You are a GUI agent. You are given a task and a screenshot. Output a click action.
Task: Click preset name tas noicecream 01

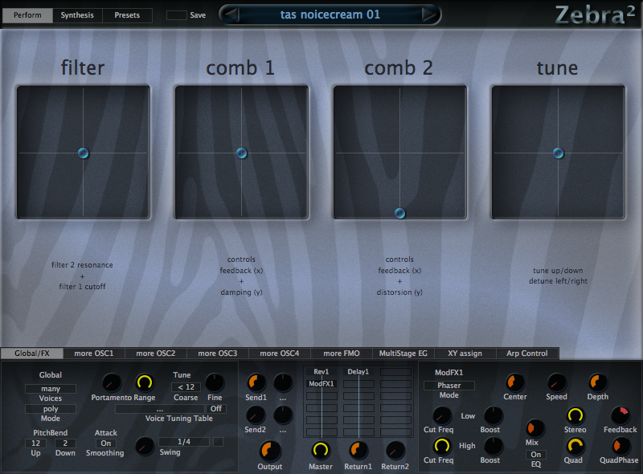tap(330, 14)
